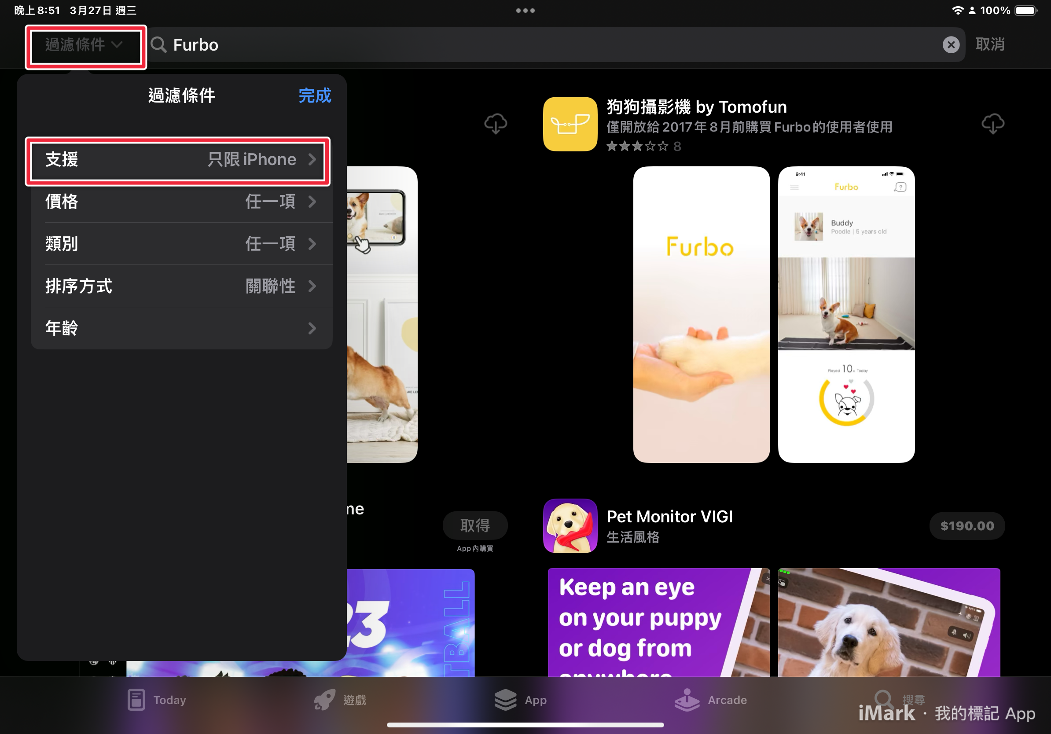The image size is (1051, 734).
Task: Tap the rightmost cloud download icon
Action: tap(993, 124)
